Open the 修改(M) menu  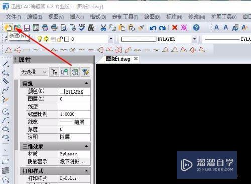[197, 17]
